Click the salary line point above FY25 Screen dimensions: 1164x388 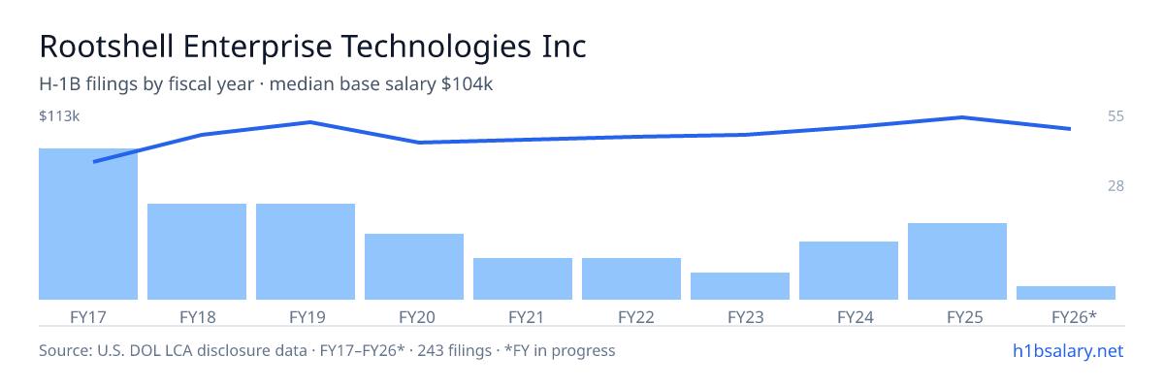click(x=961, y=117)
